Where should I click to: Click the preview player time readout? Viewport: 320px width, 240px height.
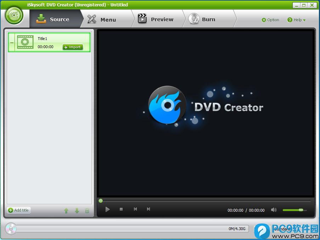click(x=246, y=210)
